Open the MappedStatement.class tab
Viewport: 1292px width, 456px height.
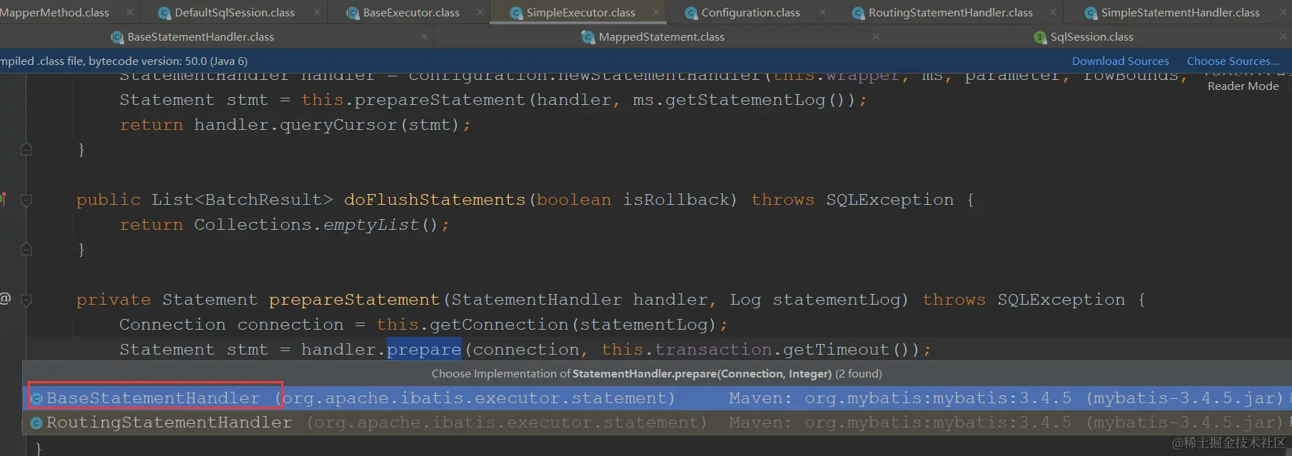(x=661, y=37)
